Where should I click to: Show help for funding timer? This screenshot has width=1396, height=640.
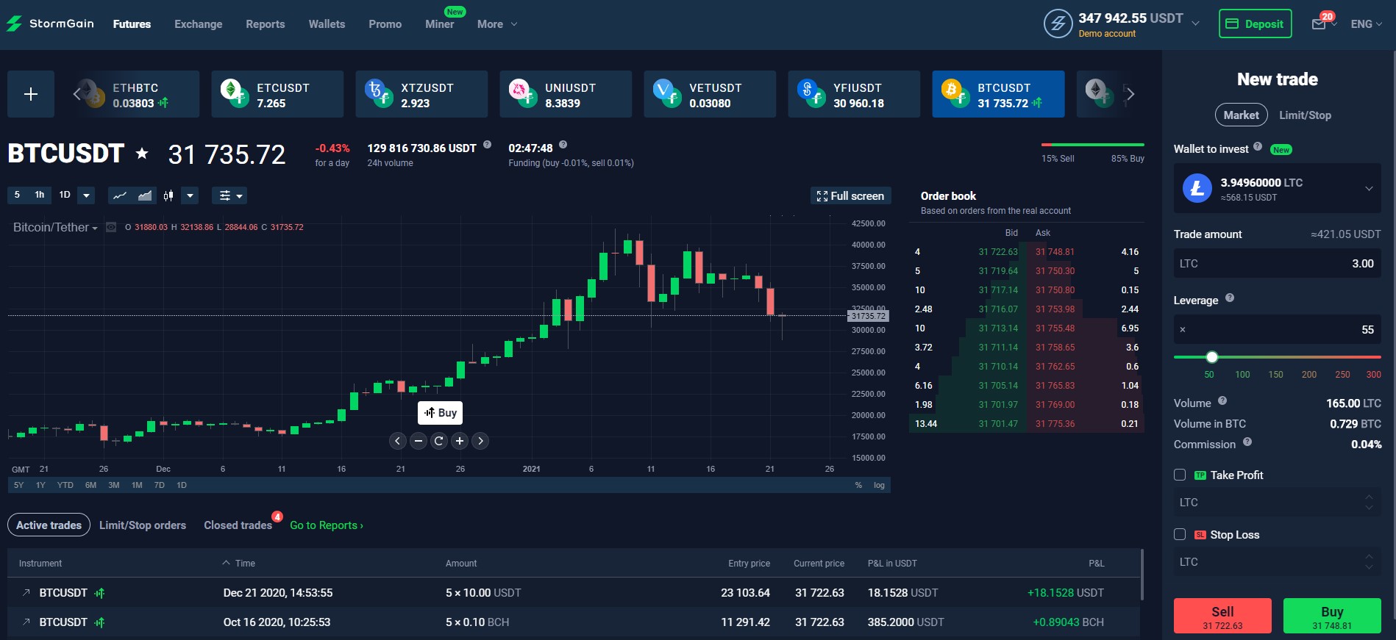563,145
